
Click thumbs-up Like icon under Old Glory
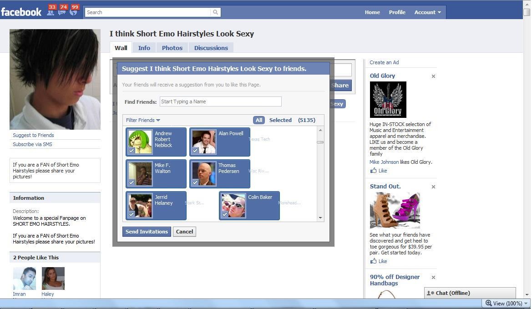374,171
